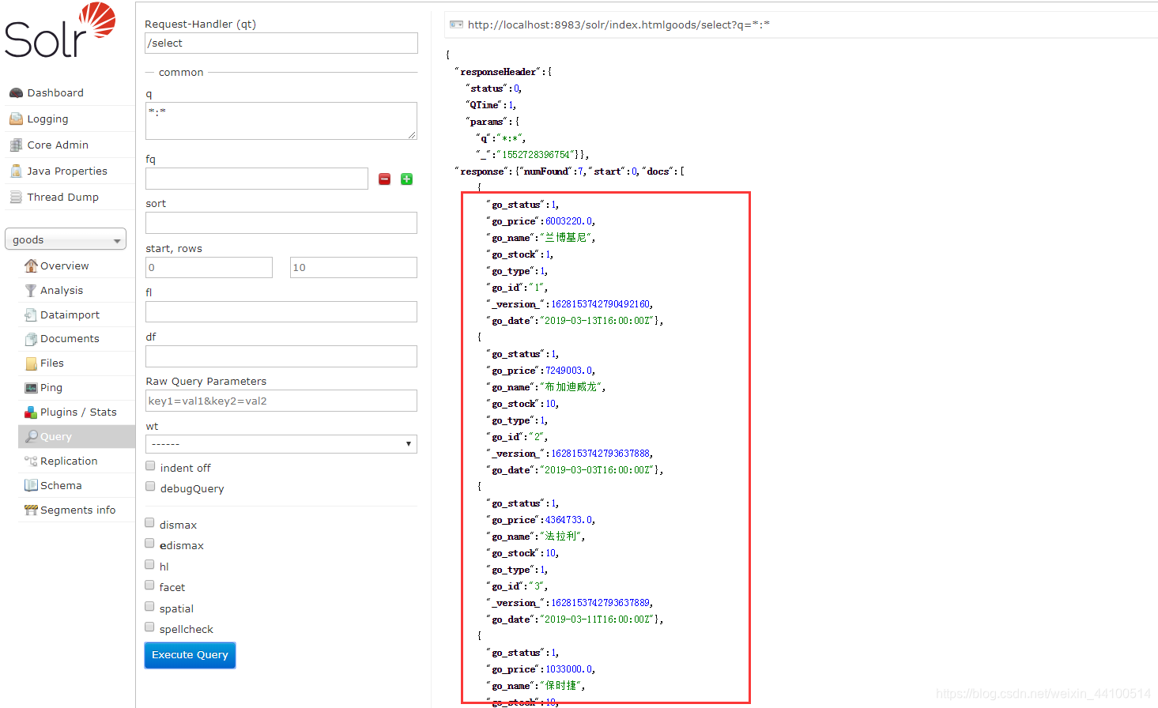This screenshot has height=708, width=1158.
Task: Select the Overview item for goods core
Action: (x=65, y=266)
